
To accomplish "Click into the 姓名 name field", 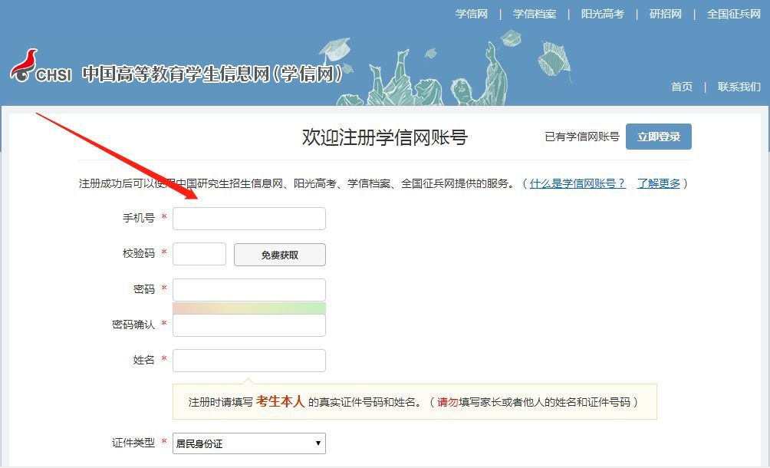I will click(x=249, y=361).
